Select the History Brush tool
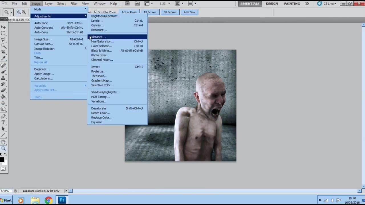365x205 pixels. coord(3,84)
